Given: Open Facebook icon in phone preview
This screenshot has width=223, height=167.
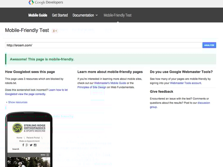Looking at the screenshot, I should (23, 145).
